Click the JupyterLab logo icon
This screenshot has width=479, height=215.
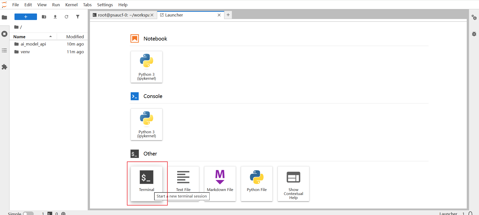coord(4,4)
